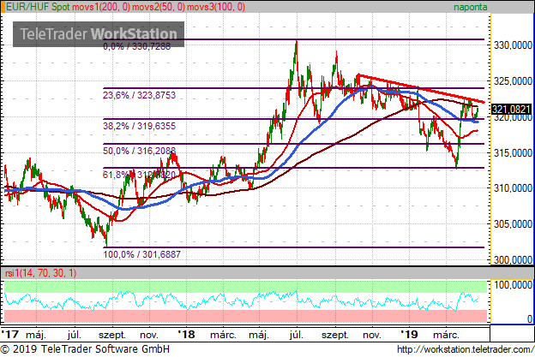Click the 325,0000 price axis value

[x=514, y=81]
